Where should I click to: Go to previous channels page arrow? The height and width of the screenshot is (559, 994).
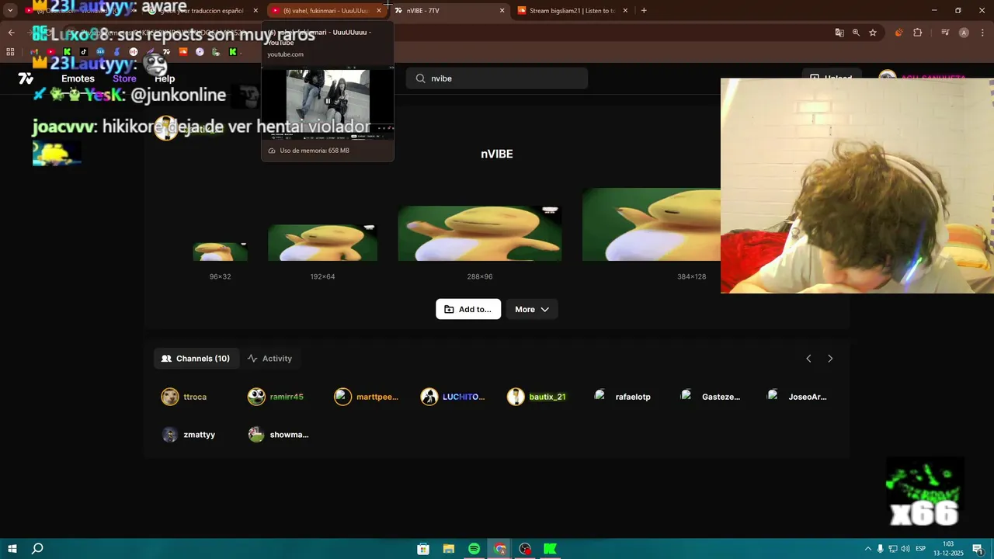click(x=808, y=359)
